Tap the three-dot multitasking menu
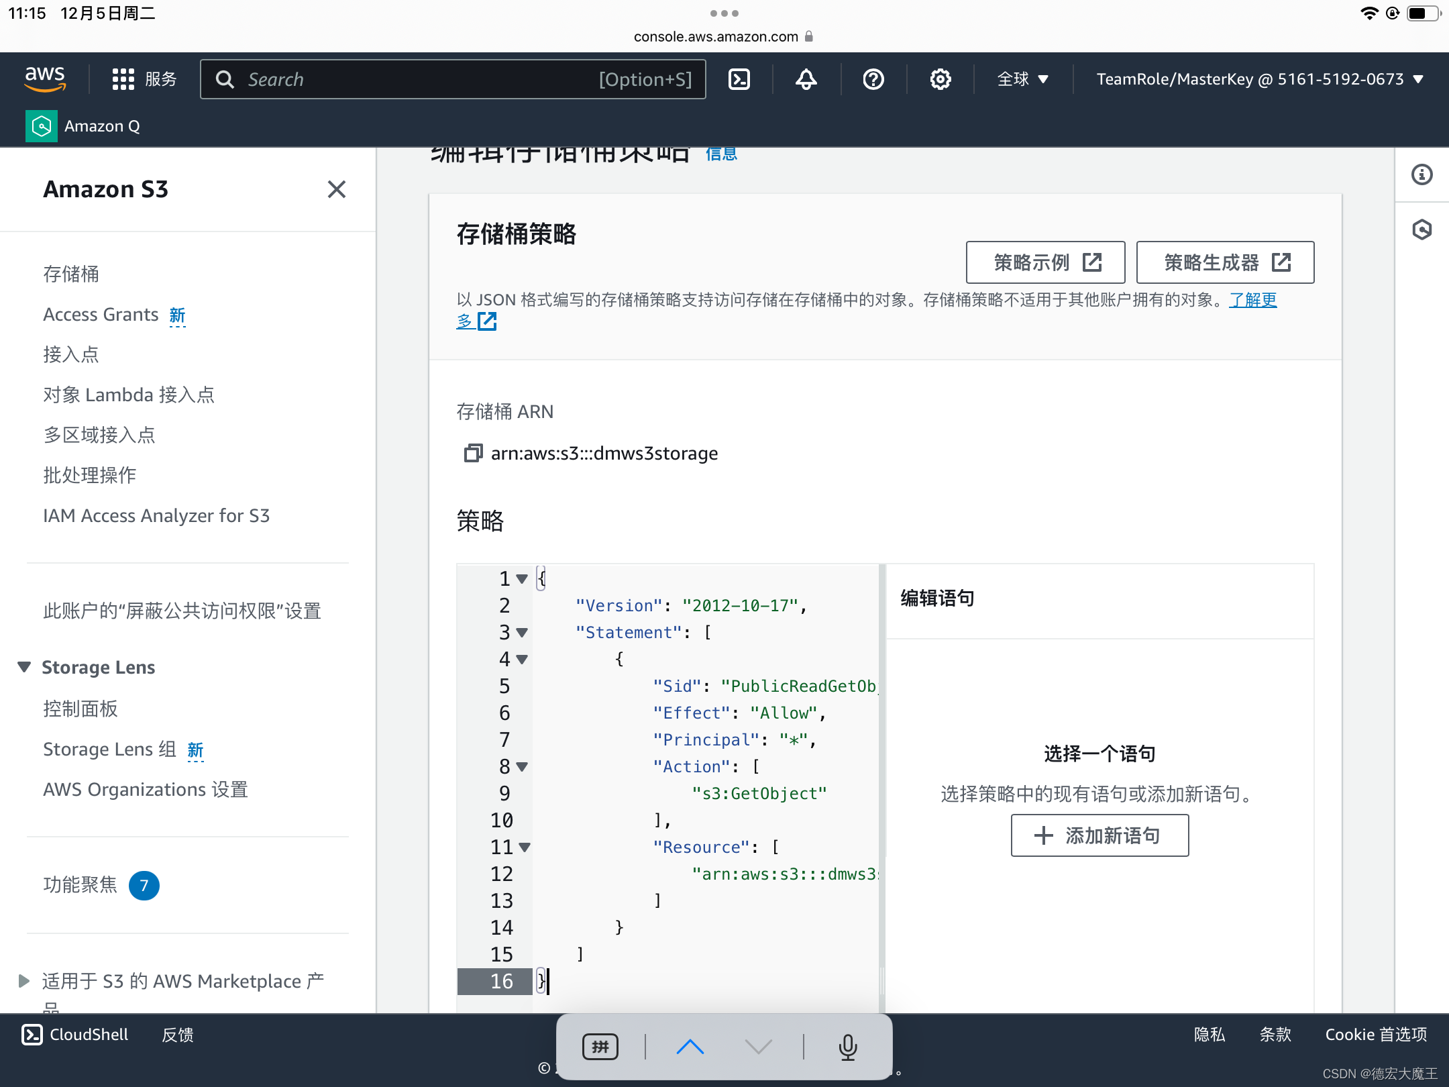 point(724,13)
